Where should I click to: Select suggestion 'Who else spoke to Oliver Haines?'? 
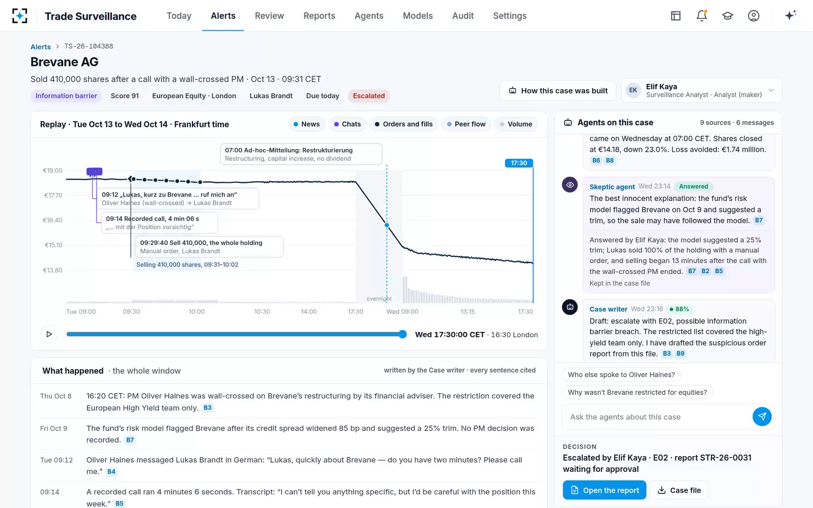(622, 375)
